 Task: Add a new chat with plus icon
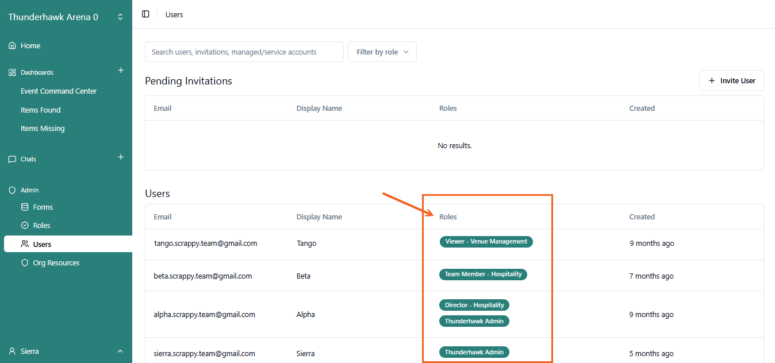coord(121,157)
